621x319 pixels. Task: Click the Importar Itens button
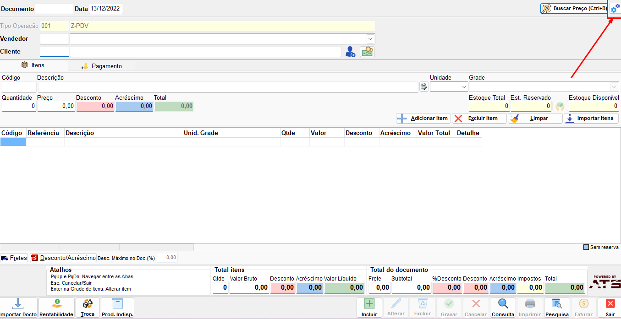(x=591, y=118)
